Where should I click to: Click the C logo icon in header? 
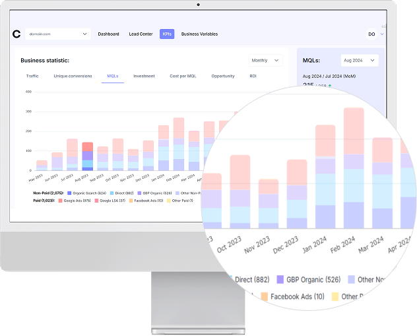coord(16,34)
